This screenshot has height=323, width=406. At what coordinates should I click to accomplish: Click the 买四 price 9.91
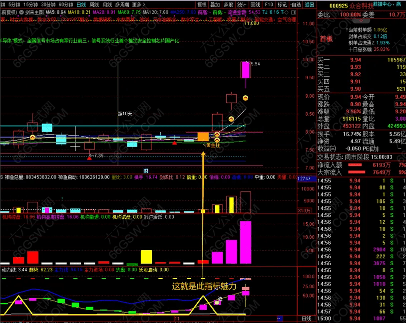pos(356,82)
